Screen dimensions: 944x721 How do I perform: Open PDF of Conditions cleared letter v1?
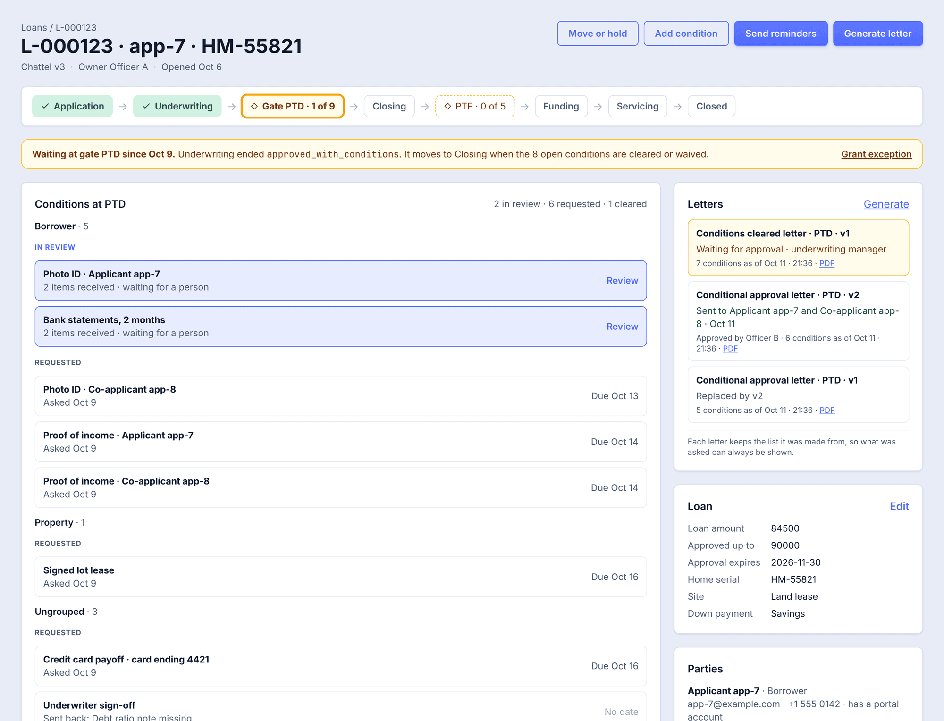826,263
